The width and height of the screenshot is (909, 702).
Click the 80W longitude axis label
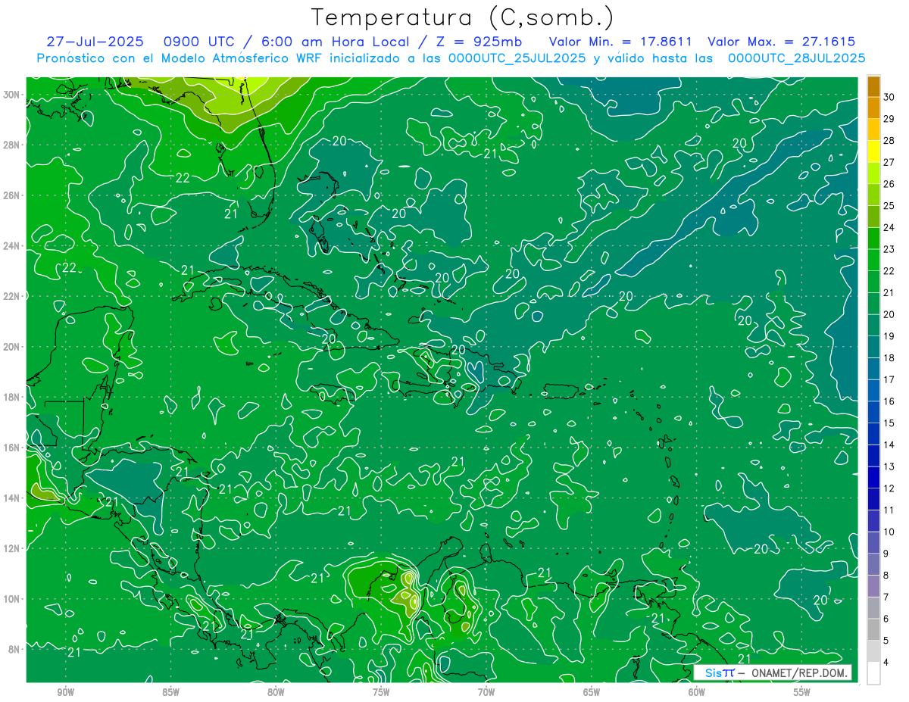(x=276, y=692)
